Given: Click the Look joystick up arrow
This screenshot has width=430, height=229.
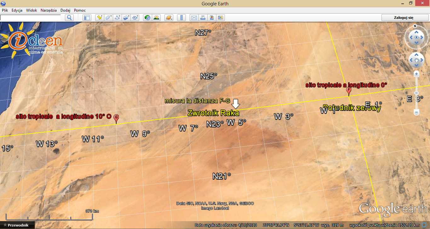Looking at the screenshot, I should (416, 32).
